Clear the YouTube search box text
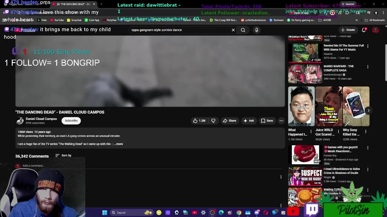Screen dimensions: 387x217 coord(233,30)
